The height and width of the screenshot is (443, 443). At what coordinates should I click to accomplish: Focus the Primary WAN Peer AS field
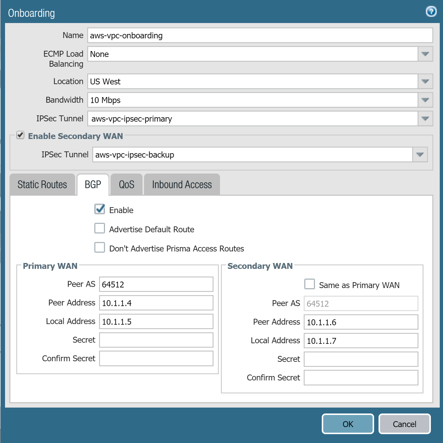coord(156,285)
